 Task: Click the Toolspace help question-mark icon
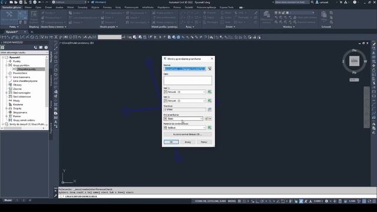coord(46,48)
